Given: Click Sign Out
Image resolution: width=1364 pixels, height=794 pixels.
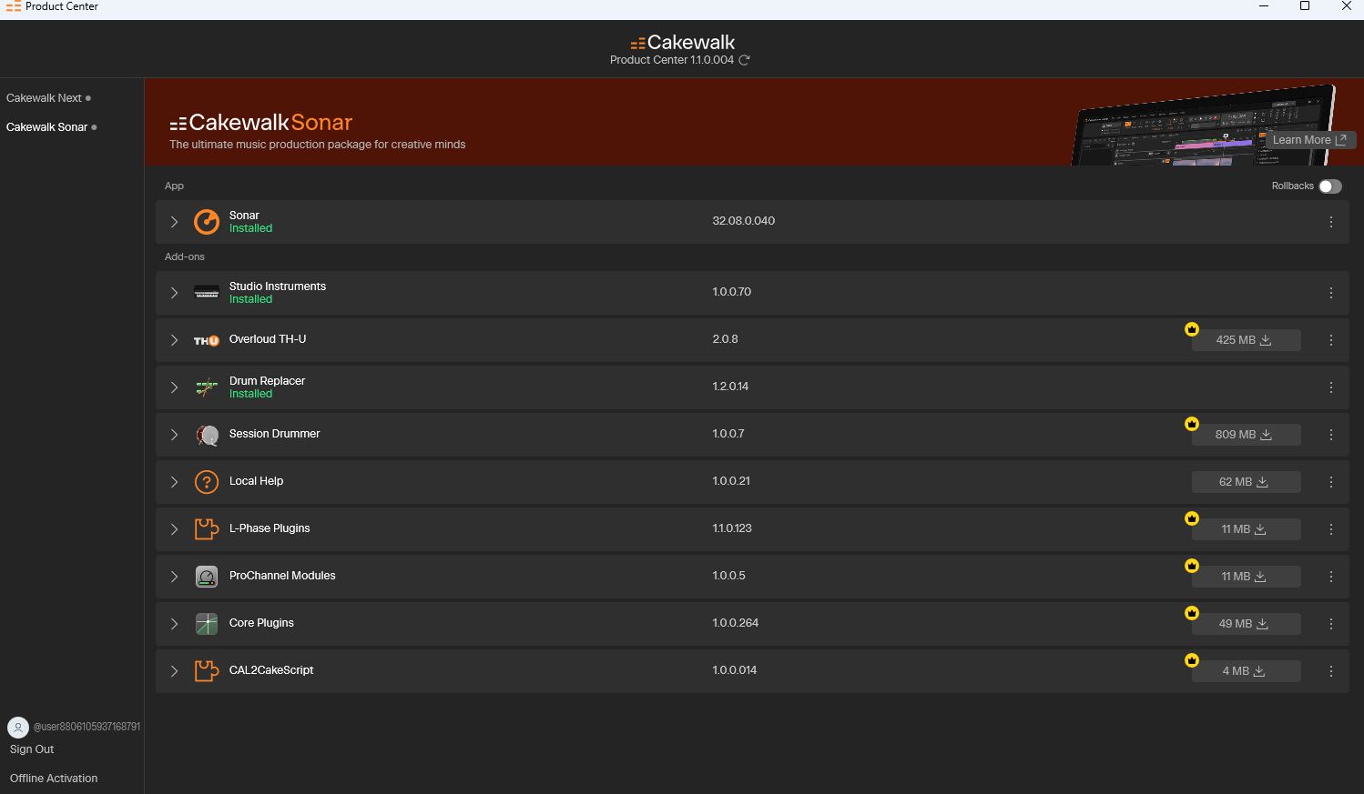Looking at the screenshot, I should tap(32, 749).
